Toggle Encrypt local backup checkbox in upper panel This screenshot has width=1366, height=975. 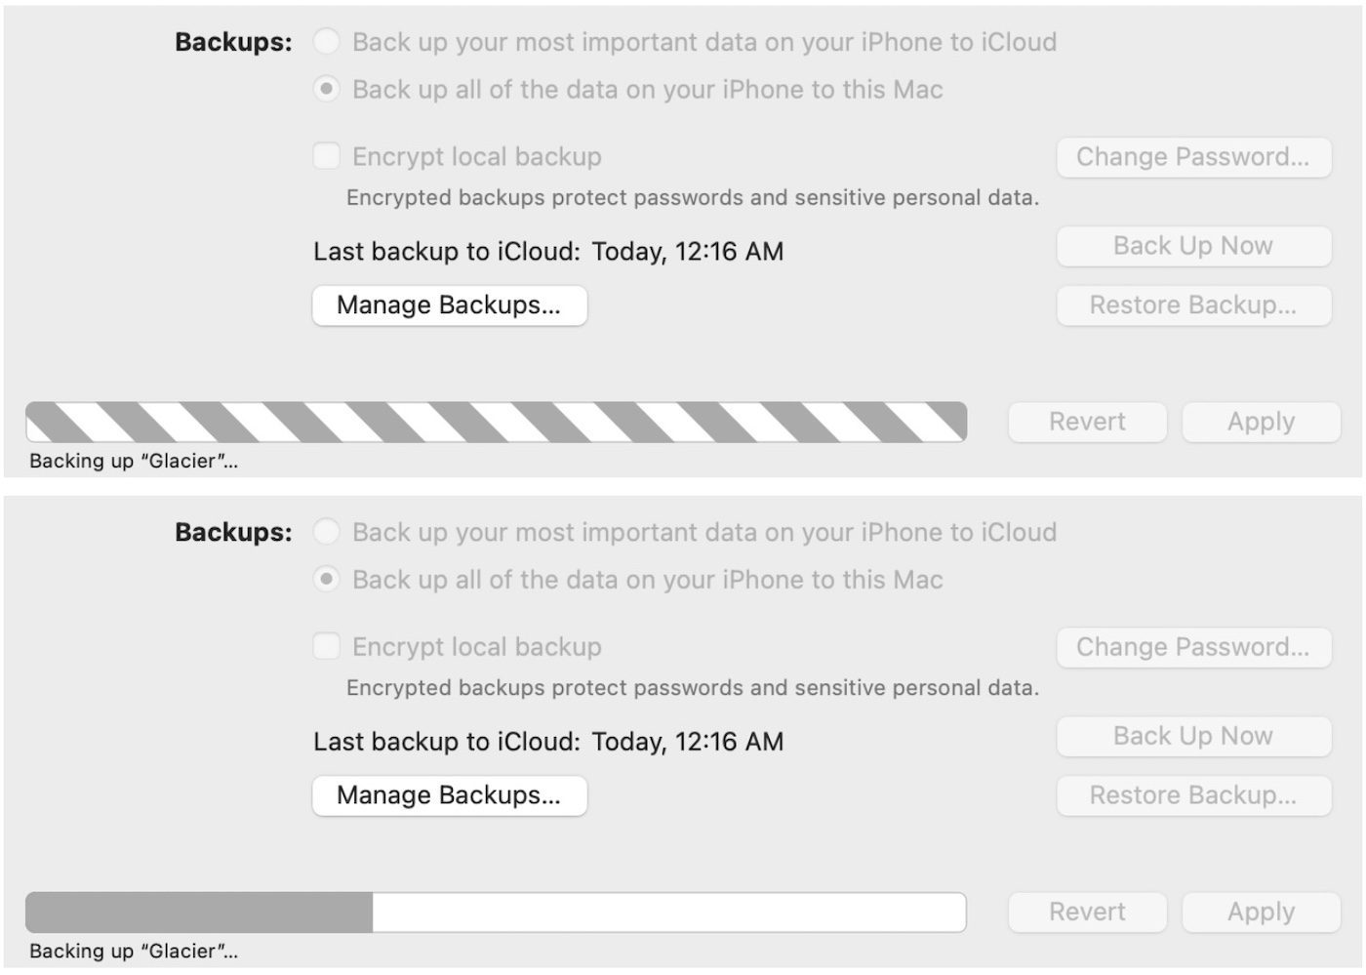pos(327,156)
